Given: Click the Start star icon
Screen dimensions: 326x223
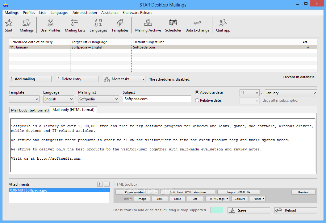Looking at the screenshot, I should click(9, 23).
